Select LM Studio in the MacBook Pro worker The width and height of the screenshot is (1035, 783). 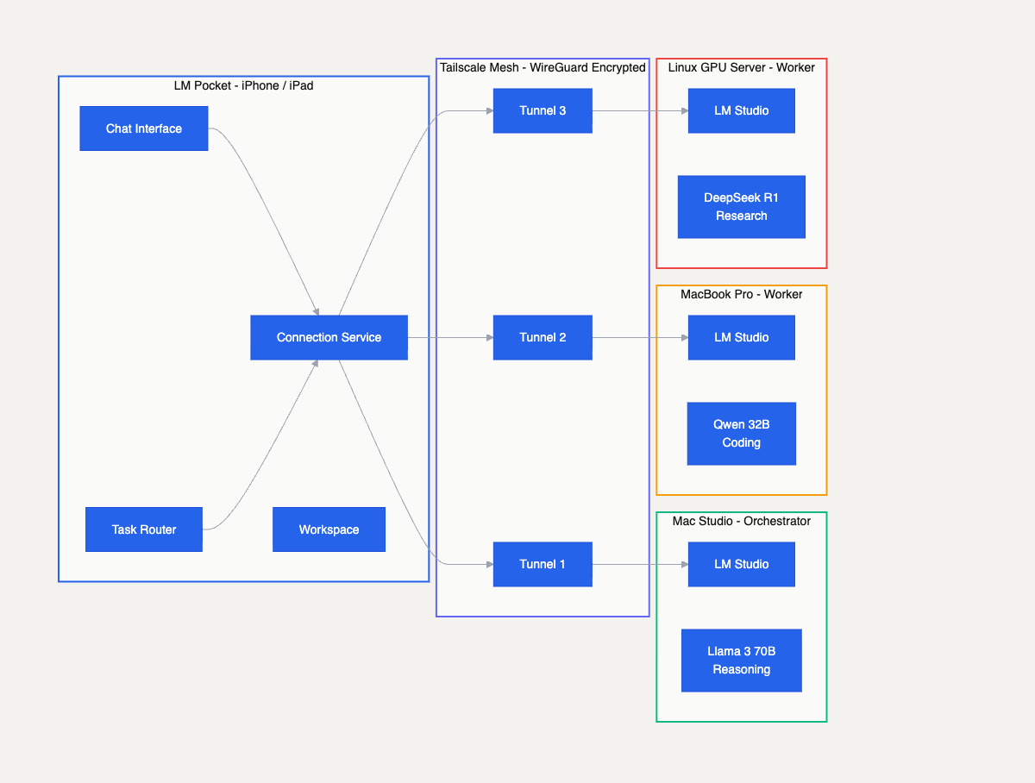pos(741,337)
